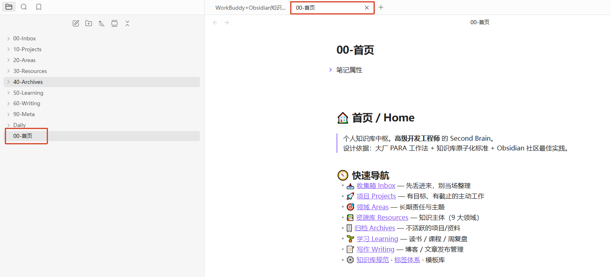Select the 20-Areas folder name

tap(24, 60)
